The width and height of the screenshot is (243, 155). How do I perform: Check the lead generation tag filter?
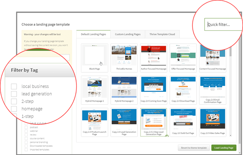point(14,94)
